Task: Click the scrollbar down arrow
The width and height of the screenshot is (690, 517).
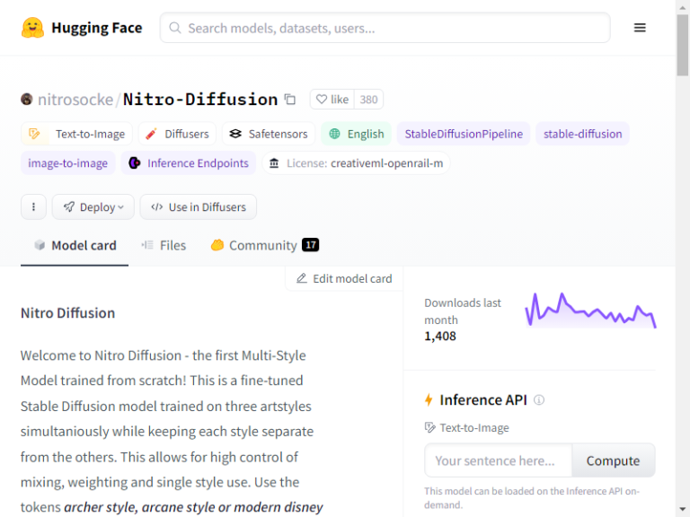Action: (683, 510)
